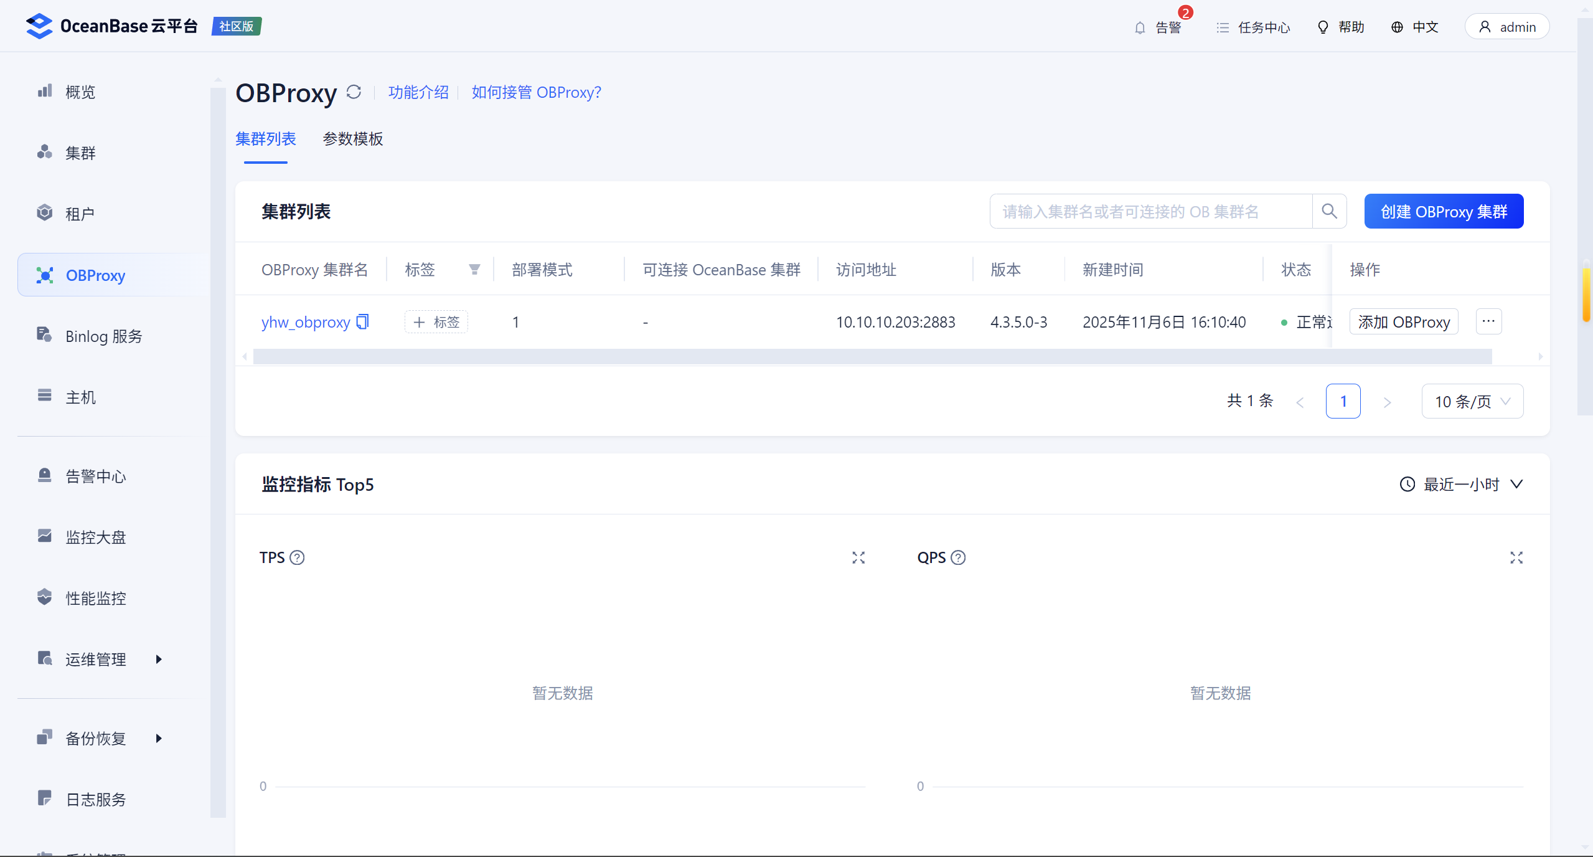Focus the cluster name search input
The height and width of the screenshot is (857, 1593).
[x=1150, y=211]
